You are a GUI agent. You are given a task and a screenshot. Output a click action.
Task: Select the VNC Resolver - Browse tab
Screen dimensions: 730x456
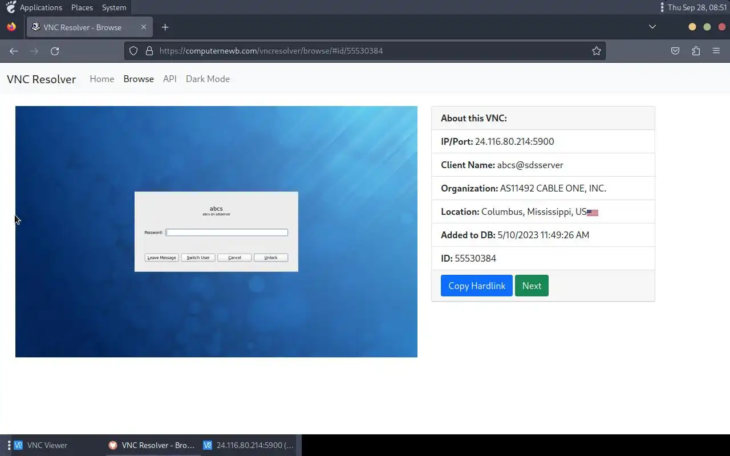pos(90,27)
